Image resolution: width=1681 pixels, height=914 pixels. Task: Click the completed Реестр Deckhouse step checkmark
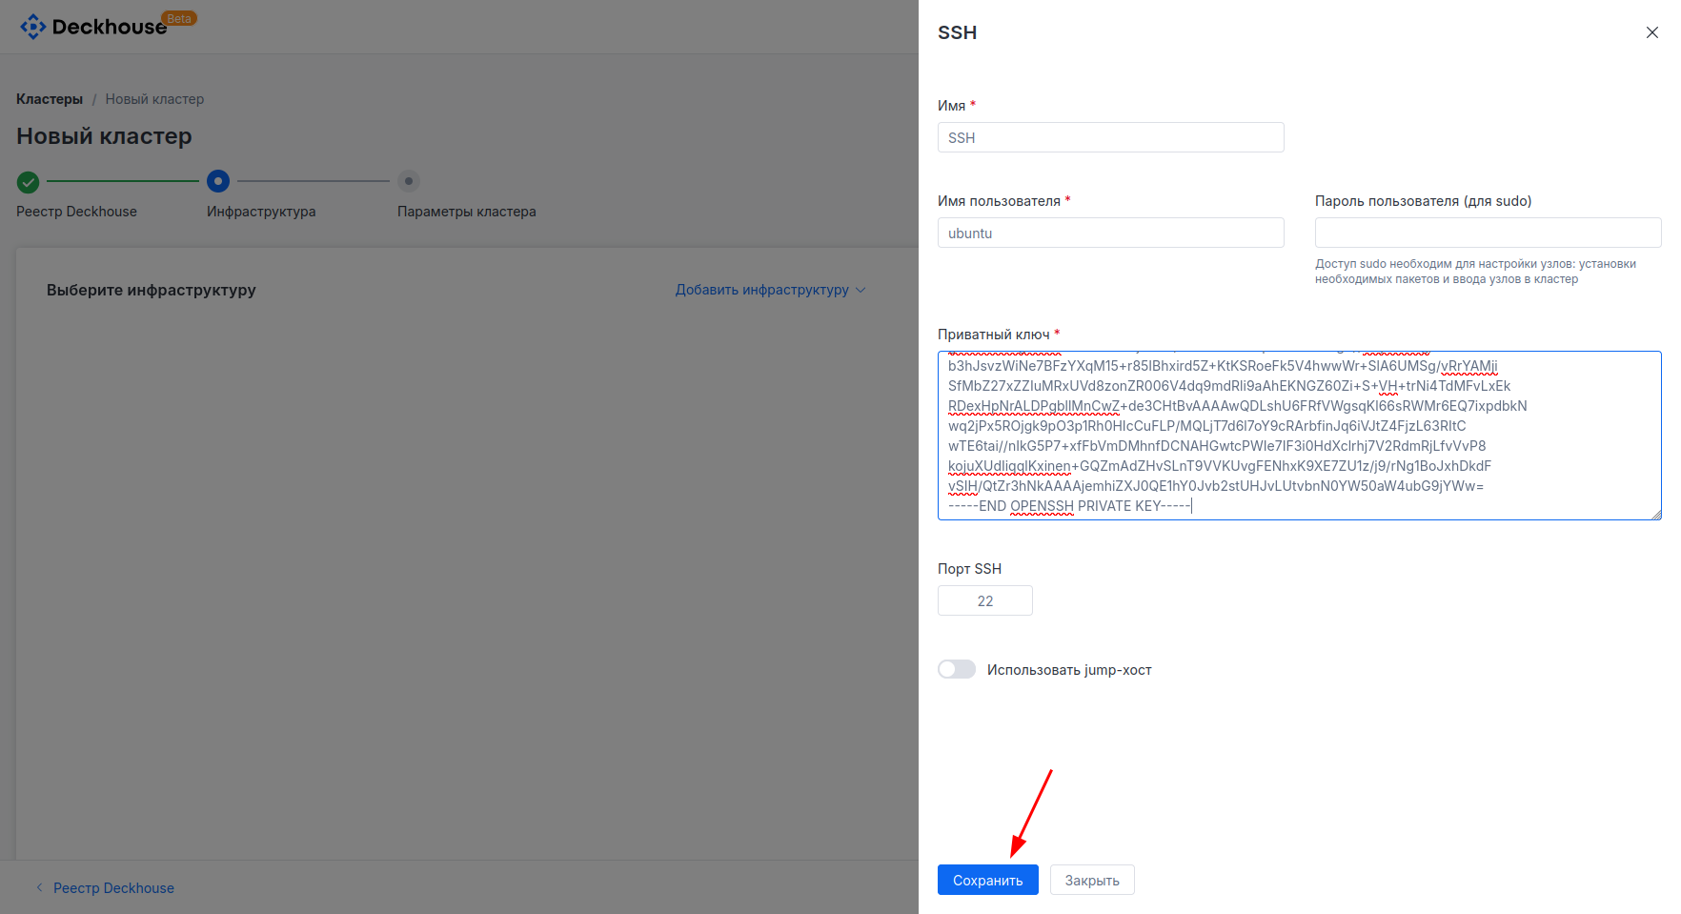(x=27, y=181)
